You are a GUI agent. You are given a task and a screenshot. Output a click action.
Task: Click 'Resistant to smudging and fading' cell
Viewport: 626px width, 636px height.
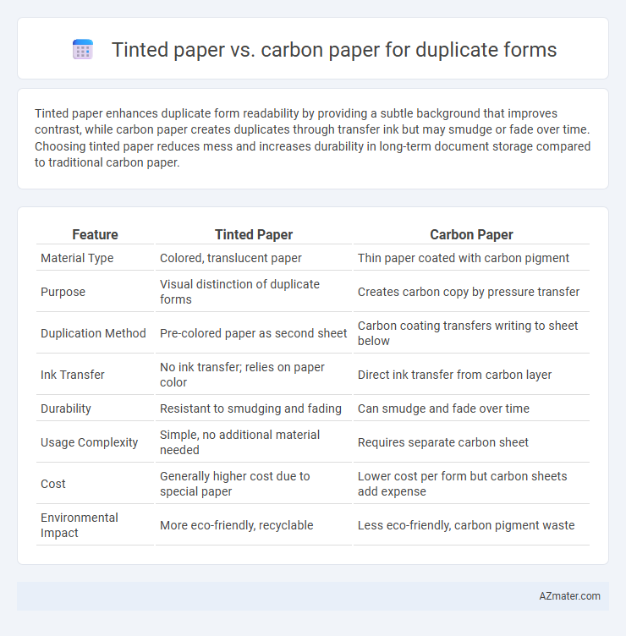click(x=250, y=408)
